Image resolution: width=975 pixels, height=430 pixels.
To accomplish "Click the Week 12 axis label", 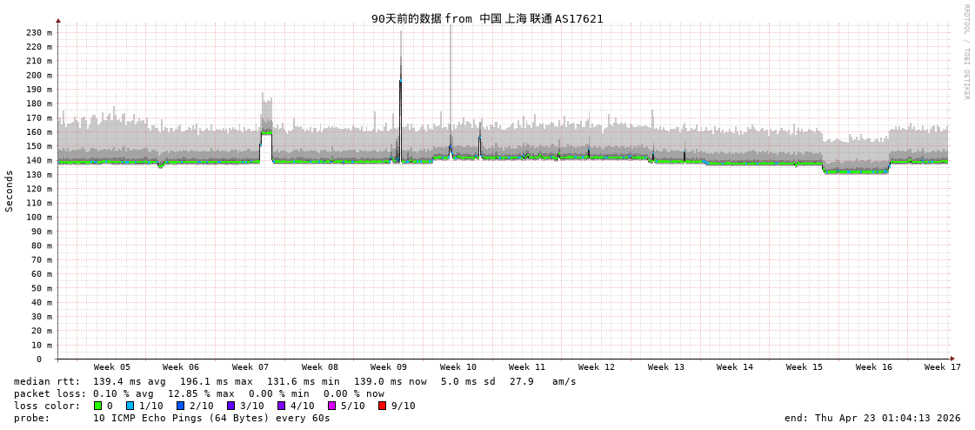I will click(x=597, y=367).
